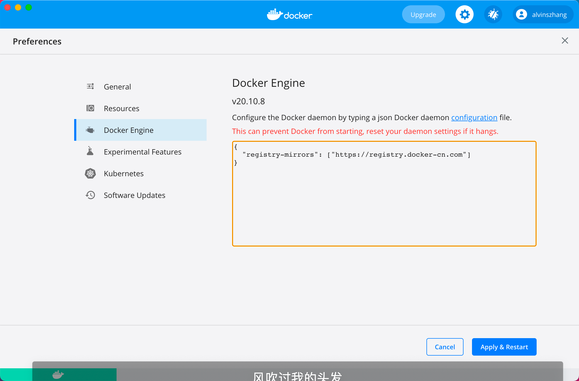579x381 pixels.
Task: Follow the configuration link
Action: click(x=474, y=117)
